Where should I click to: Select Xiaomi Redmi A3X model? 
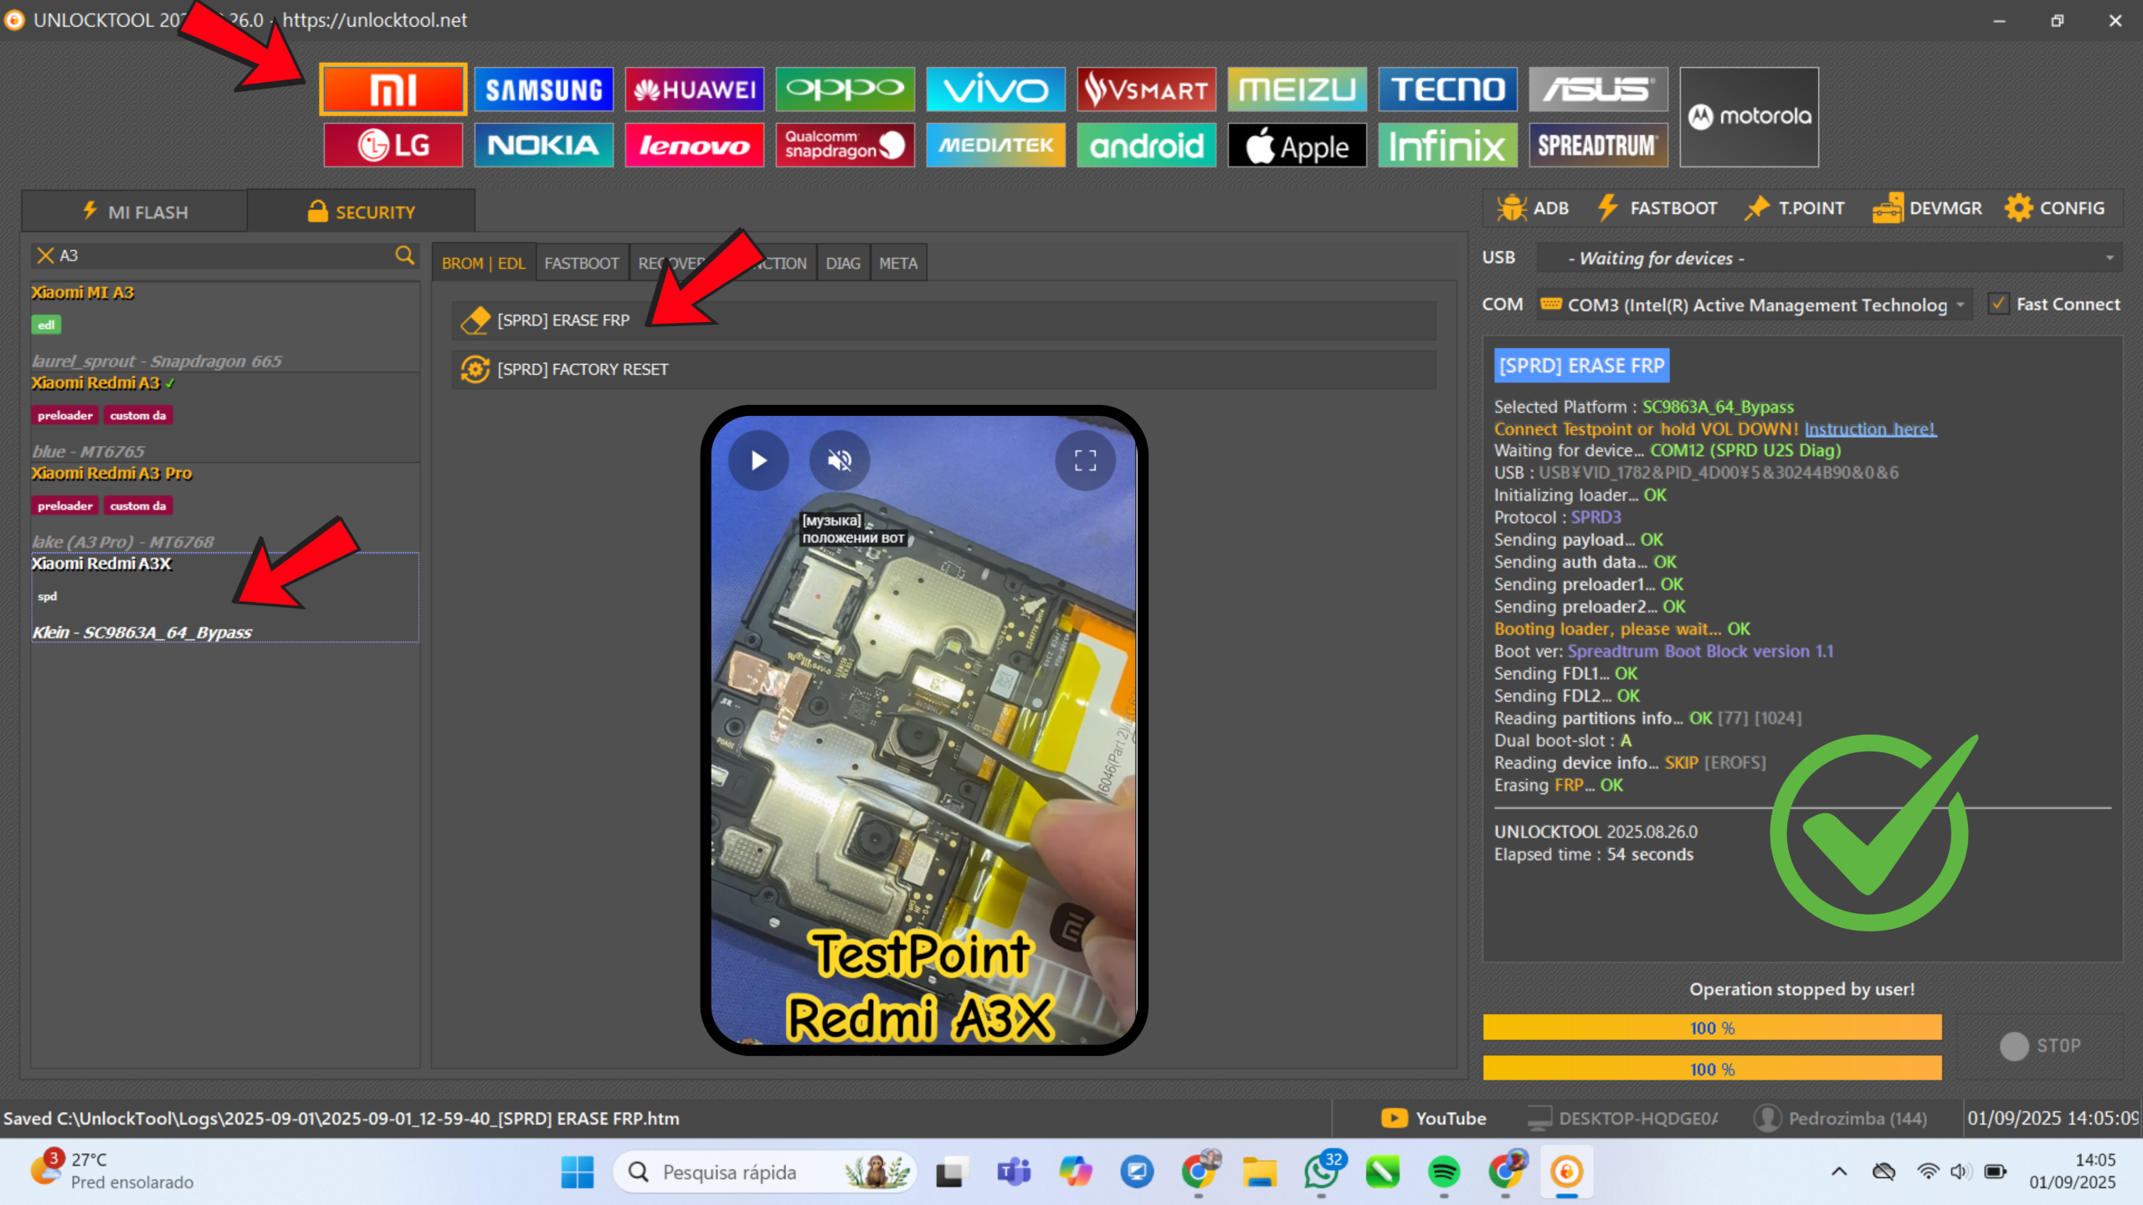[224, 597]
